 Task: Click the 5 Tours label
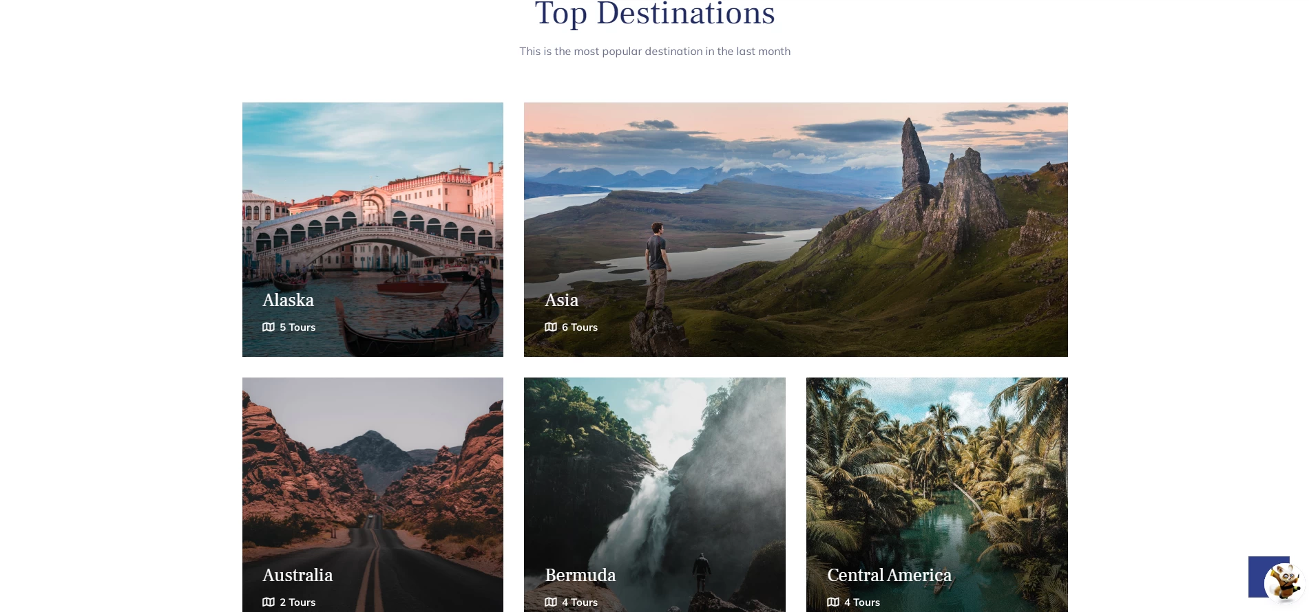[x=297, y=327]
